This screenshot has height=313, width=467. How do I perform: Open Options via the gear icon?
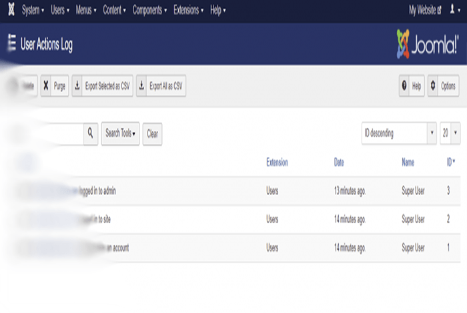433,87
